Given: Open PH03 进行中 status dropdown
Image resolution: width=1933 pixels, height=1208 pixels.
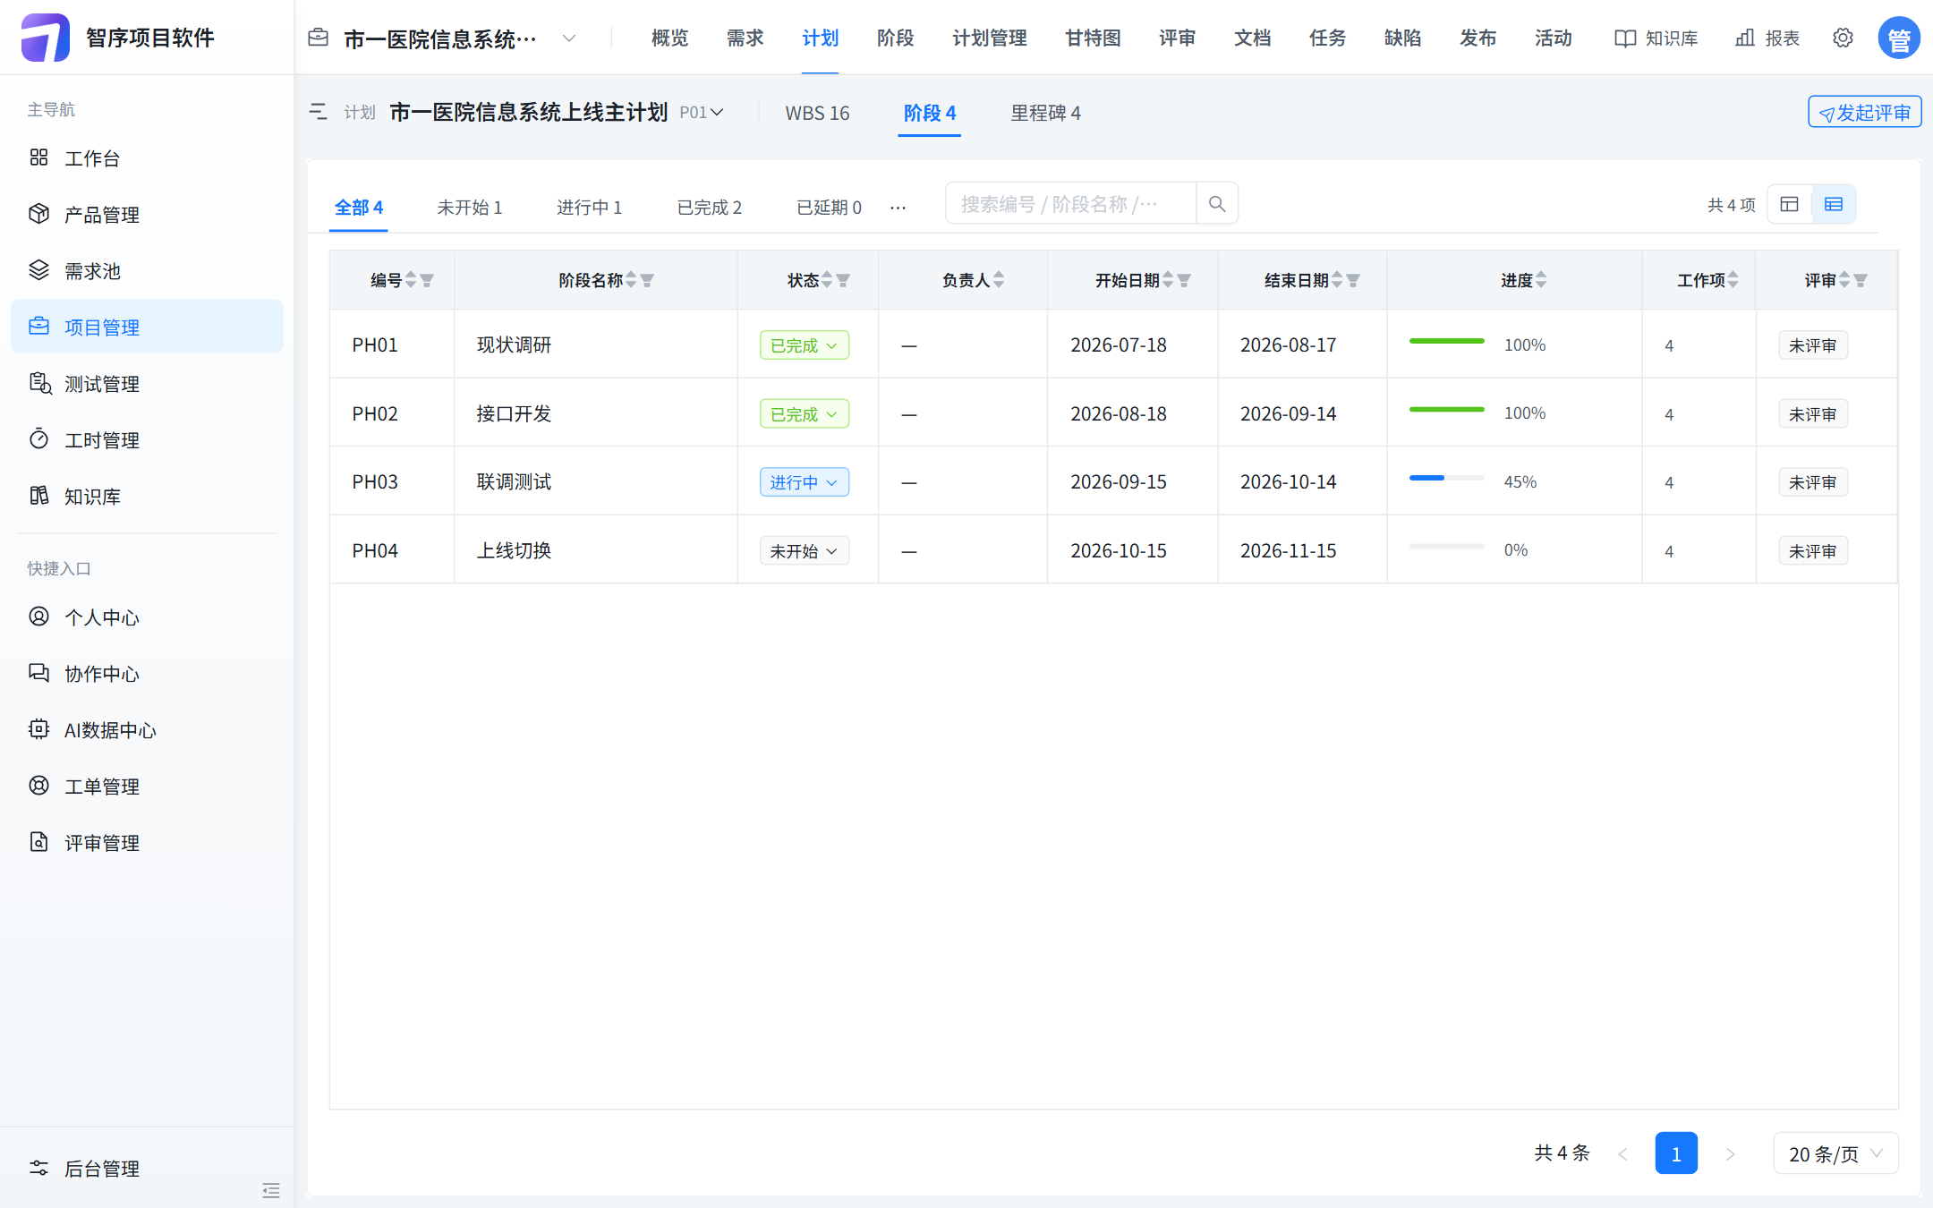Looking at the screenshot, I should pyautogui.click(x=805, y=482).
